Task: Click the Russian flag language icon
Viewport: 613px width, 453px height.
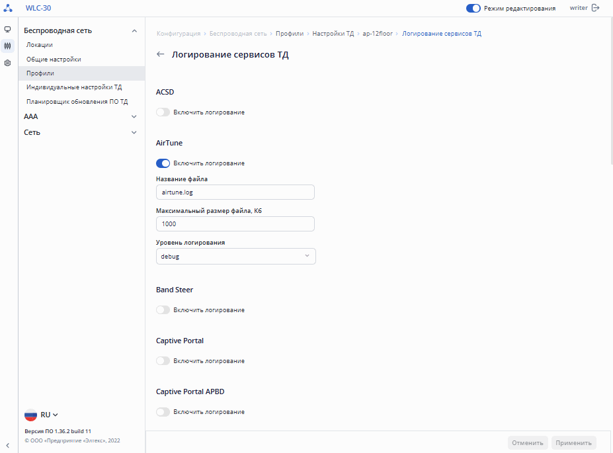Action: point(31,415)
